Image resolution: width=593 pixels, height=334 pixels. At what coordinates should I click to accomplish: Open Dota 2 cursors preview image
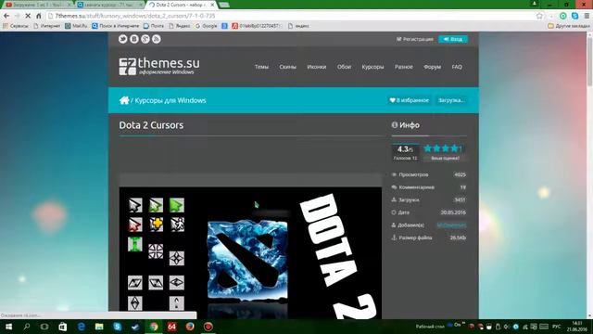click(x=250, y=252)
